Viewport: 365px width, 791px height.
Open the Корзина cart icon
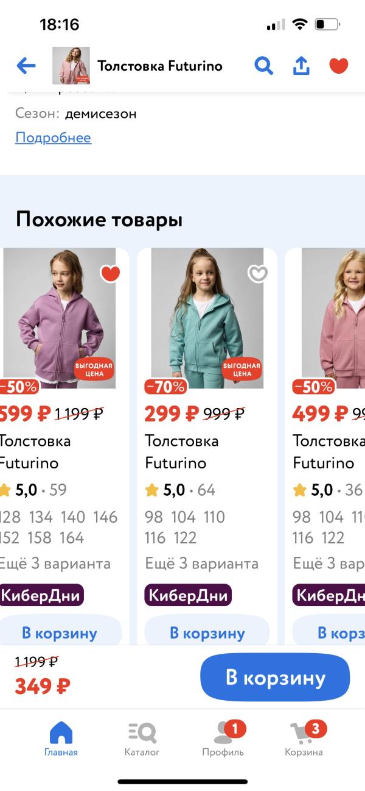click(x=304, y=739)
